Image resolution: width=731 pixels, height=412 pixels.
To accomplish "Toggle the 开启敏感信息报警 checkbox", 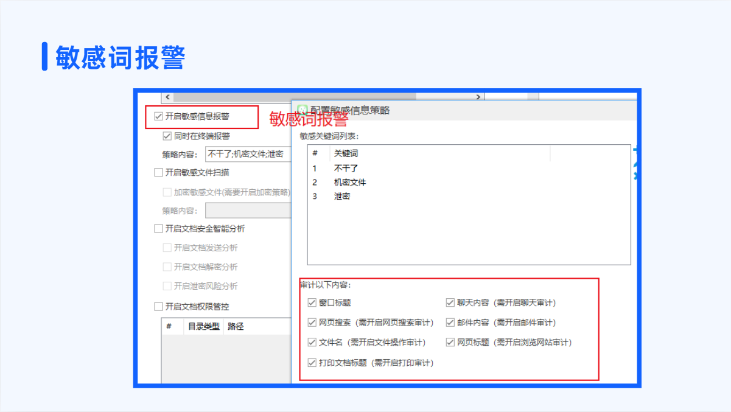I will coord(159,116).
